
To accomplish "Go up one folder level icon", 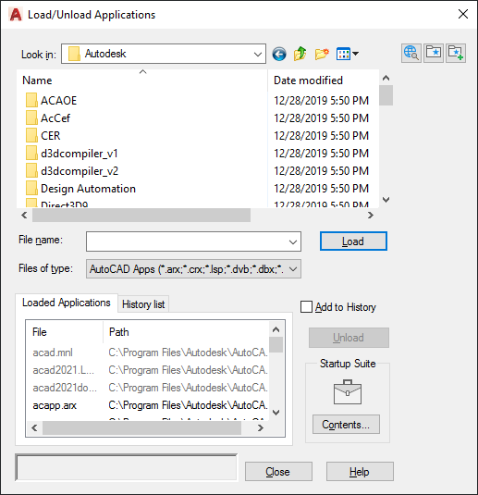I will [300, 54].
